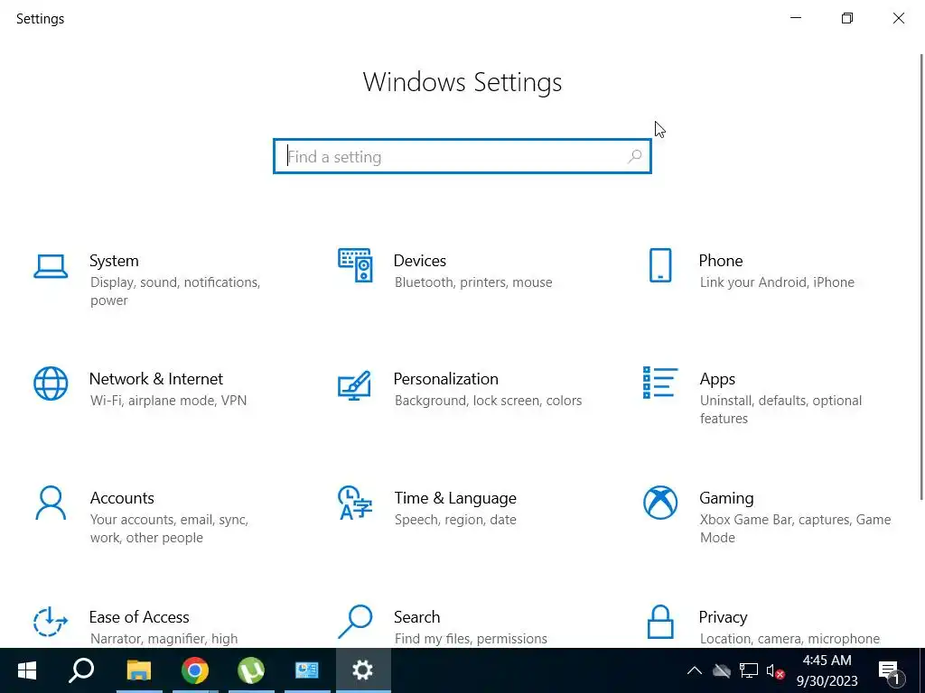
Task: Open the Personalization paintbrush icon
Action: [x=354, y=385]
